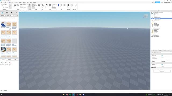Activate the Scale tool

pos(15,6)
